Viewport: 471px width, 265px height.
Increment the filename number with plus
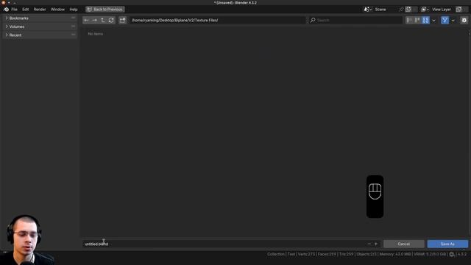tap(376, 244)
